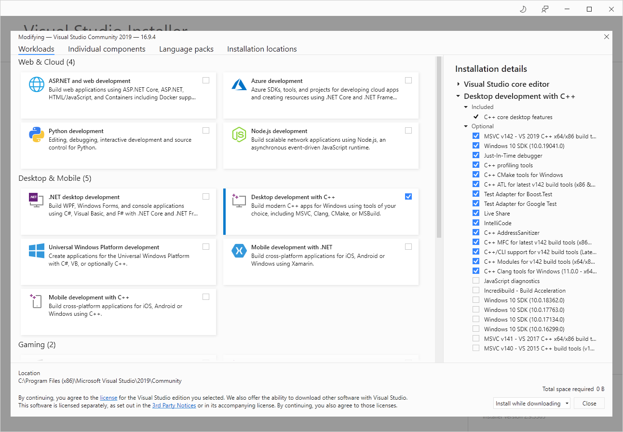This screenshot has height=432, width=623.
Task: Click the Xamarin mobile development icon
Action: [239, 251]
